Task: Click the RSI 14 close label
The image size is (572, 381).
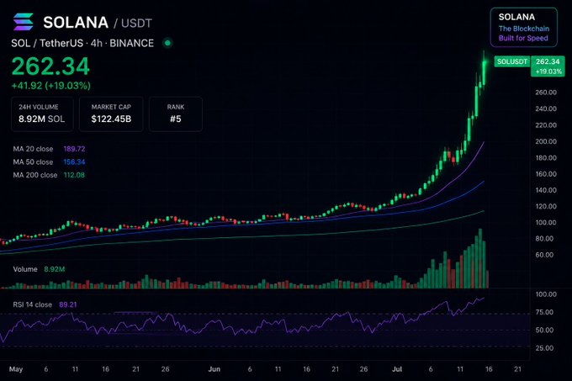Action: (33, 304)
